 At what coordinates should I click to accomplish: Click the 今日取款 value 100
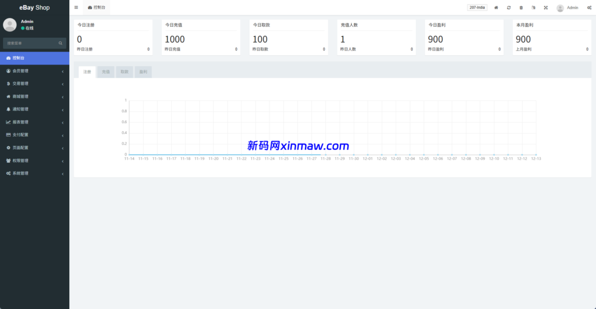point(260,39)
